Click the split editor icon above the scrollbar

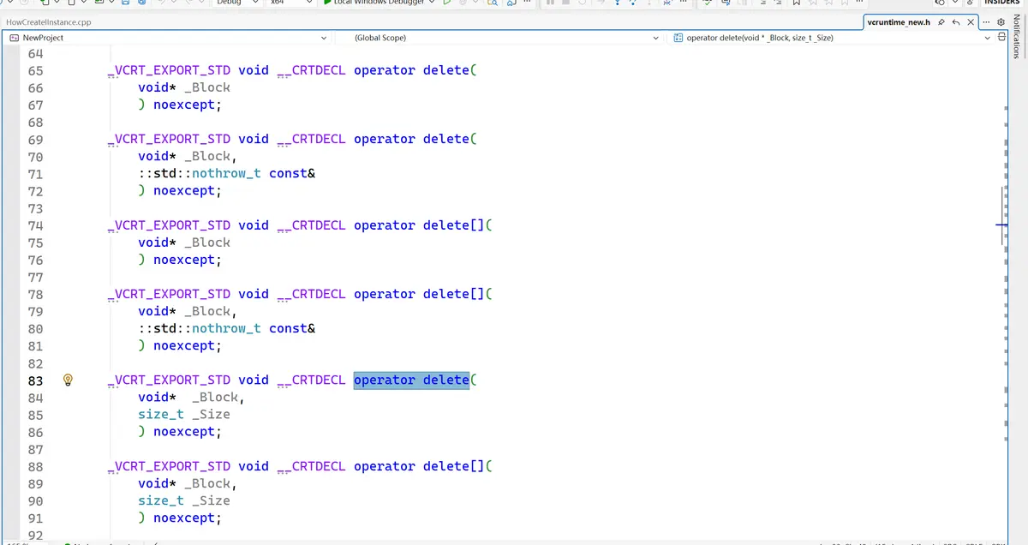1001,38
